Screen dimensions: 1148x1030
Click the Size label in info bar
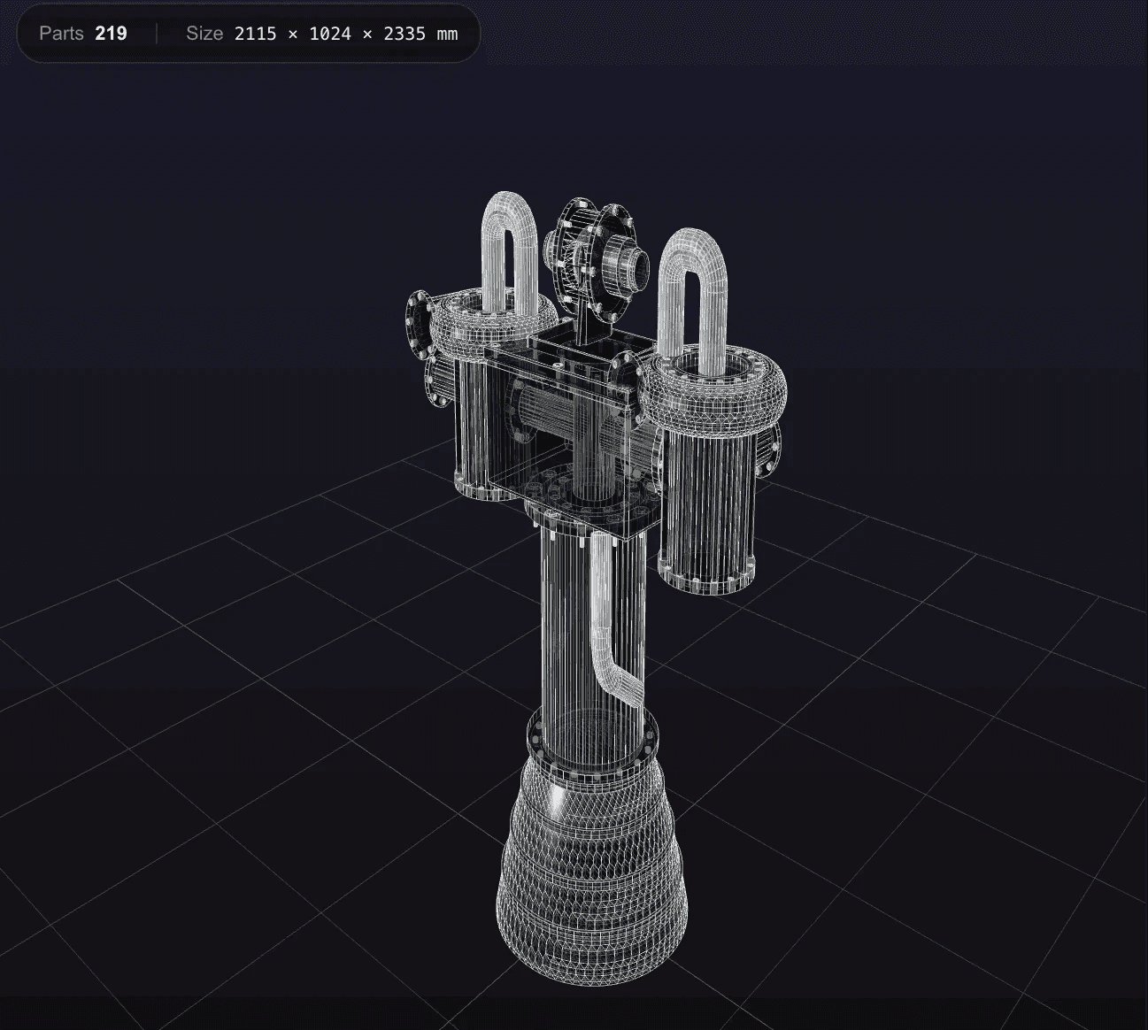coord(204,33)
